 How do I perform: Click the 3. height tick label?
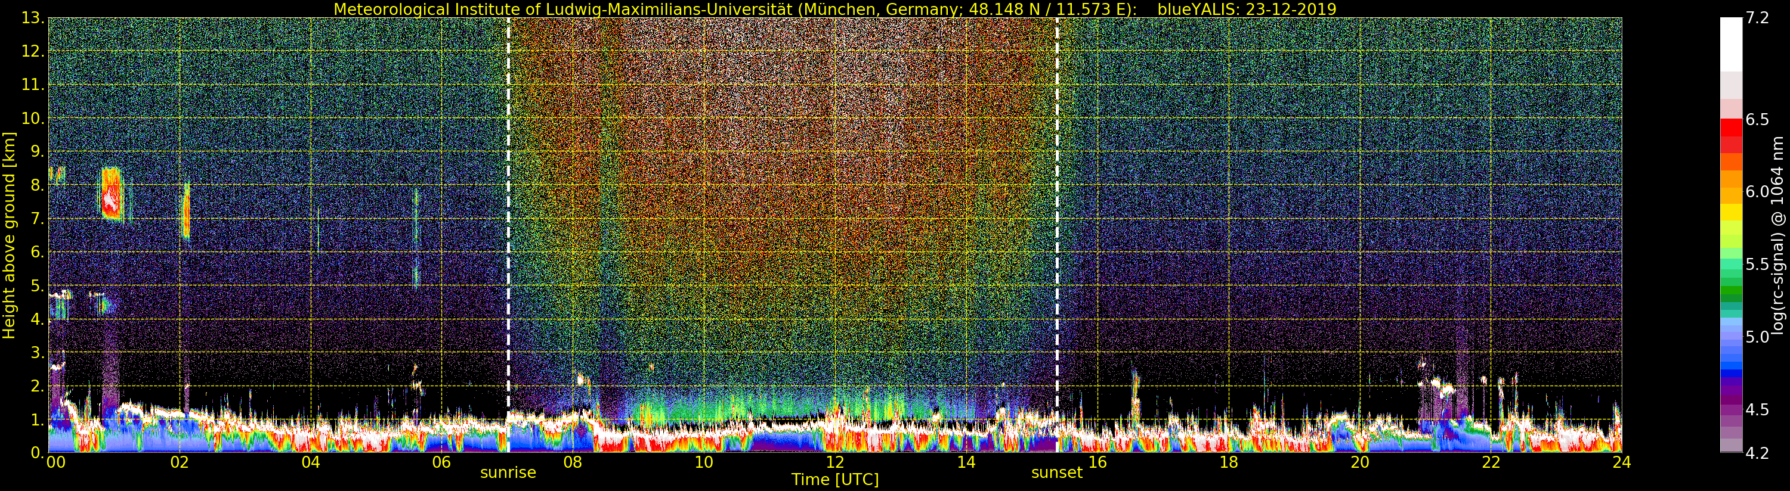[x=38, y=353]
